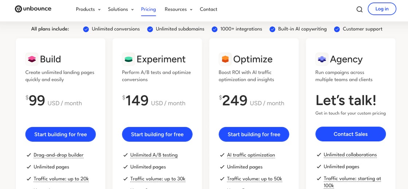This screenshot has height=189, width=408.
Task: Click the Build plan pink layers icon
Action: (x=32, y=59)
